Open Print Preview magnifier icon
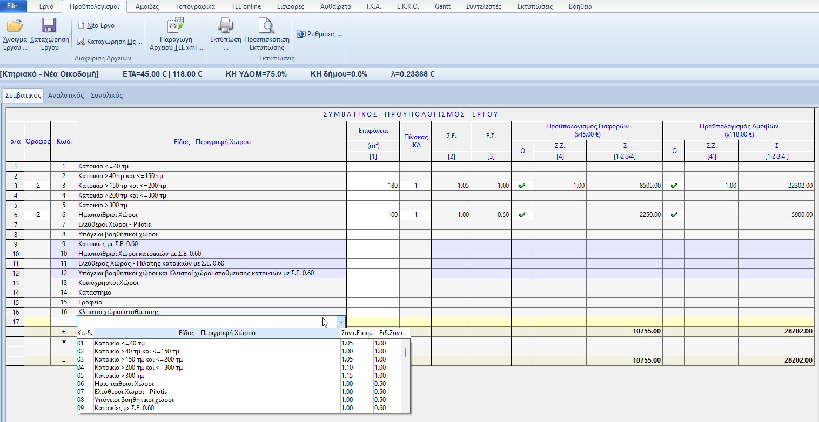Image resolution: width=819 pixels, height=422 pixels. (266, 26)
